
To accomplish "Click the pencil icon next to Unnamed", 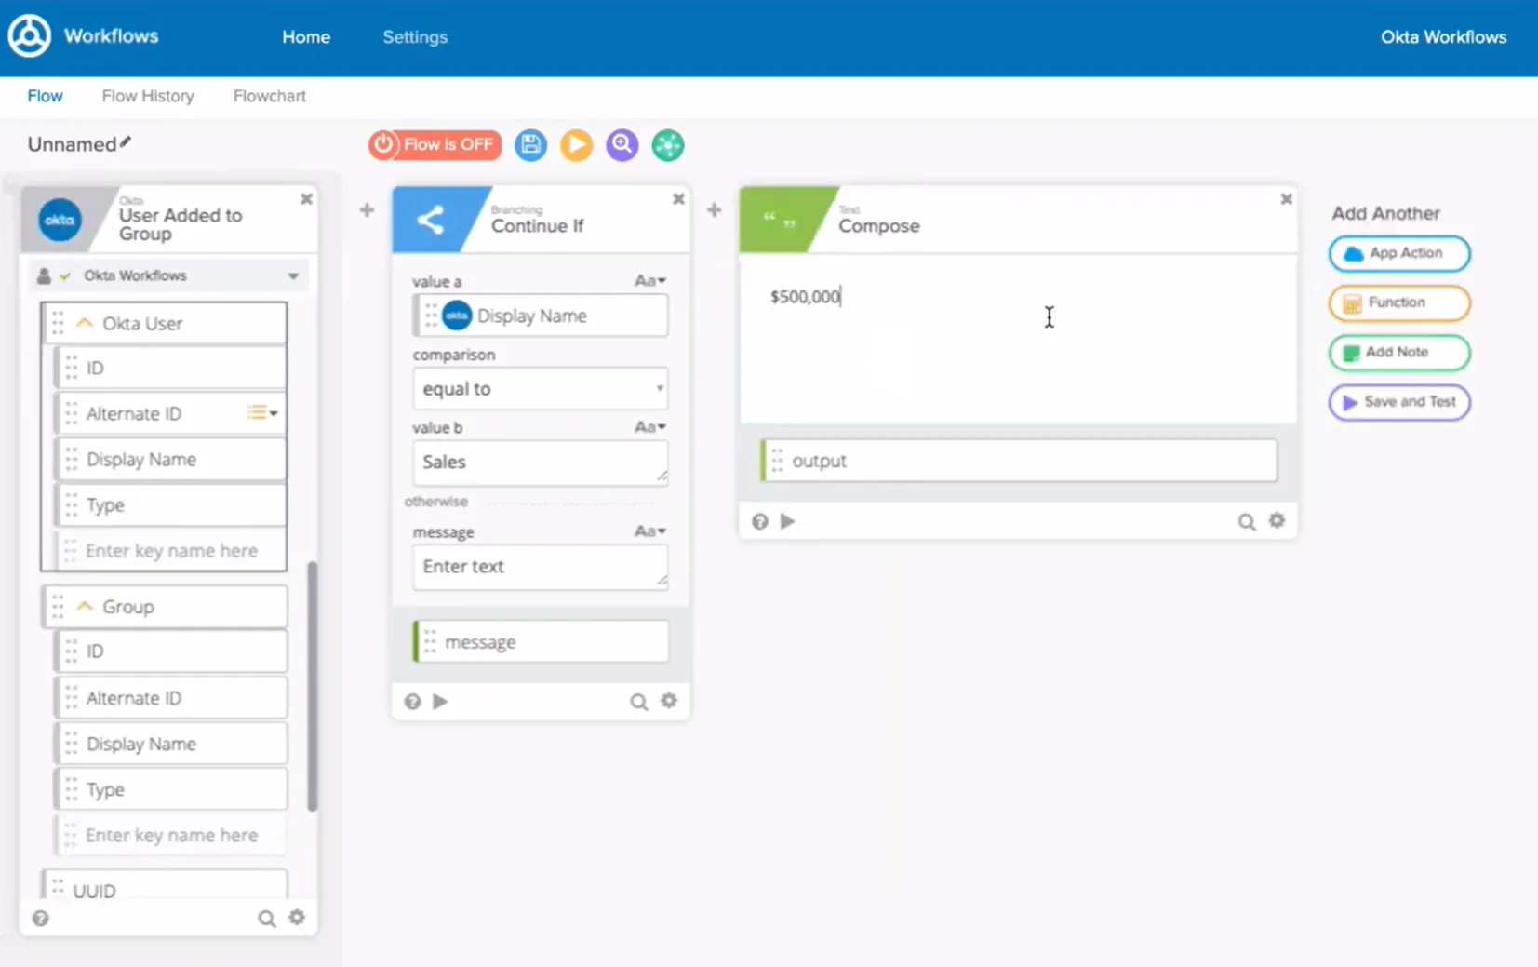I will point(126,142).
